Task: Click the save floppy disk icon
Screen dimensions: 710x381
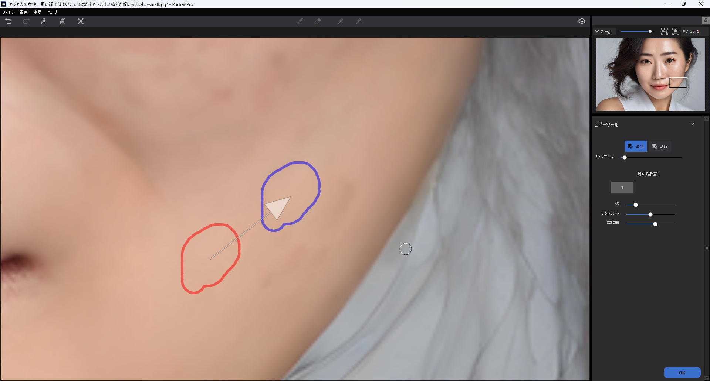Action: coord(62,21)
